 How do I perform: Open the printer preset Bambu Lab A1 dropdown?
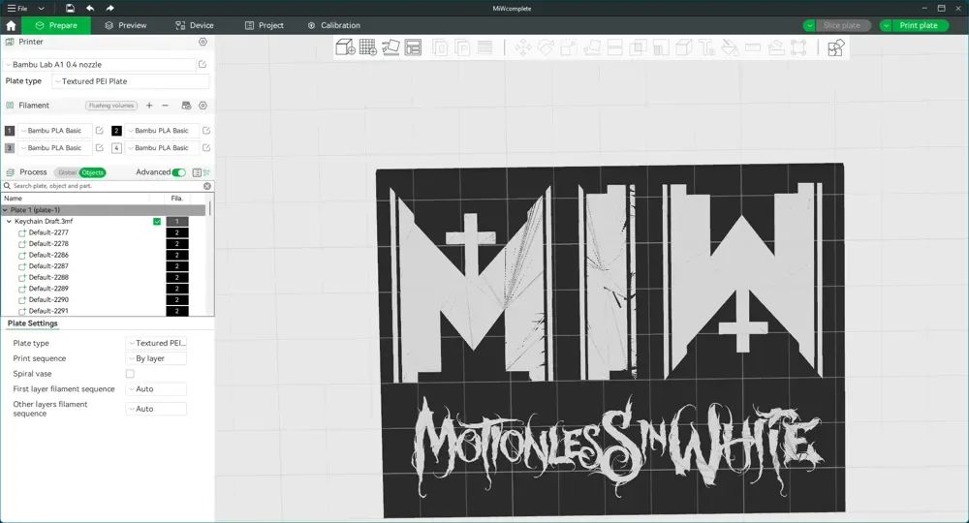[100, 64]
